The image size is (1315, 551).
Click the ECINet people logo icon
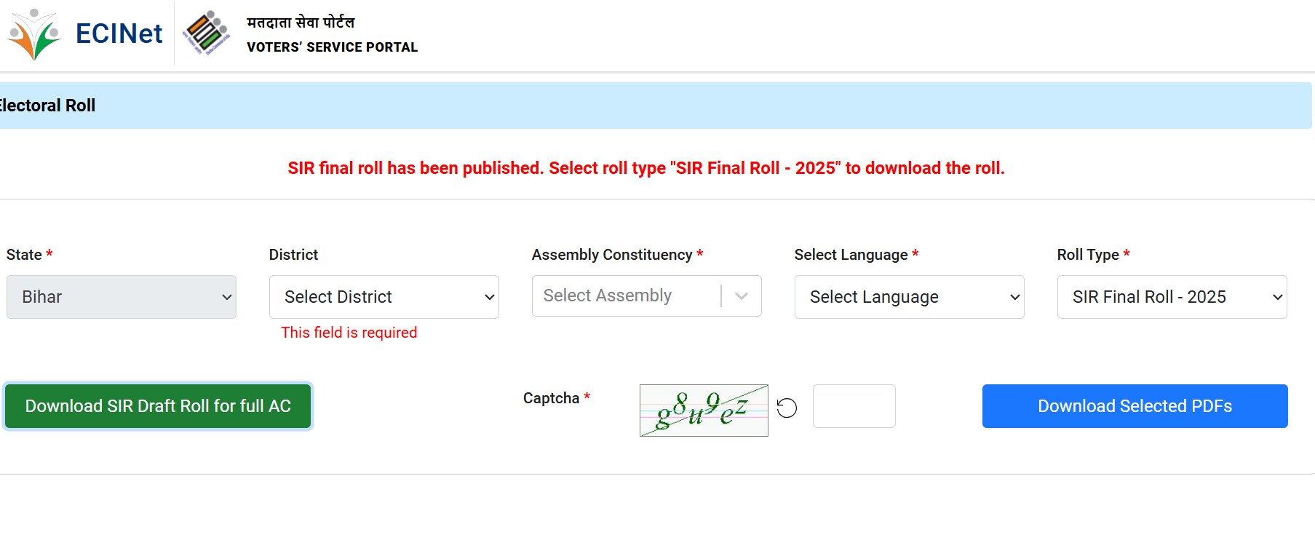(34, 34)
